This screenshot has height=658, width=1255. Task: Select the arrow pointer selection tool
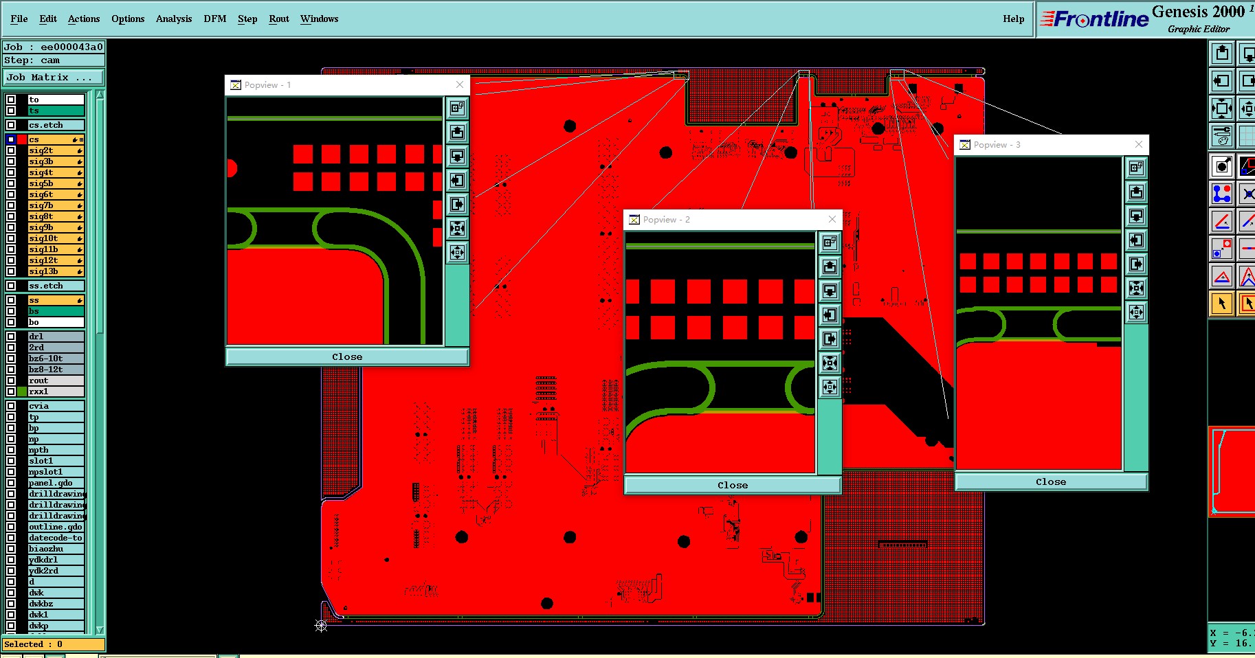click(x=1221, y=304)
